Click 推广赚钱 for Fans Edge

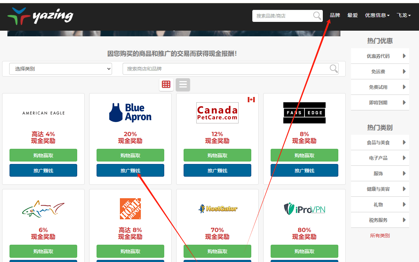(304, 171)
